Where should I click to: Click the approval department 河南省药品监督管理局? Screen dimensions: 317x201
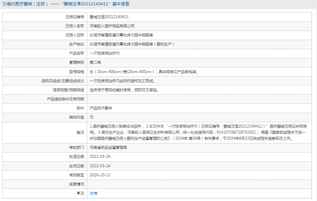[108, 147]
